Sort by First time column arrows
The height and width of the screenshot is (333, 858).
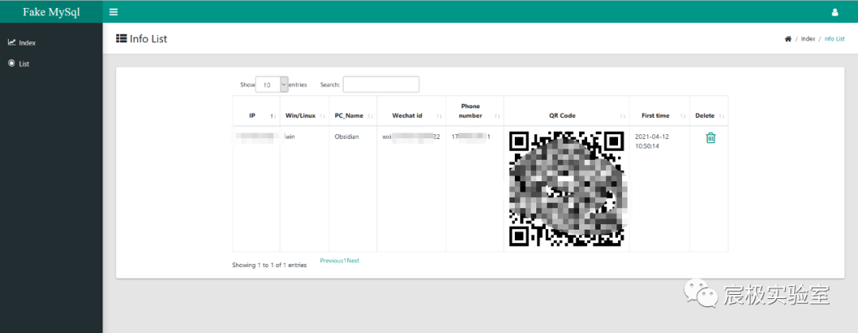pos(683,116)
